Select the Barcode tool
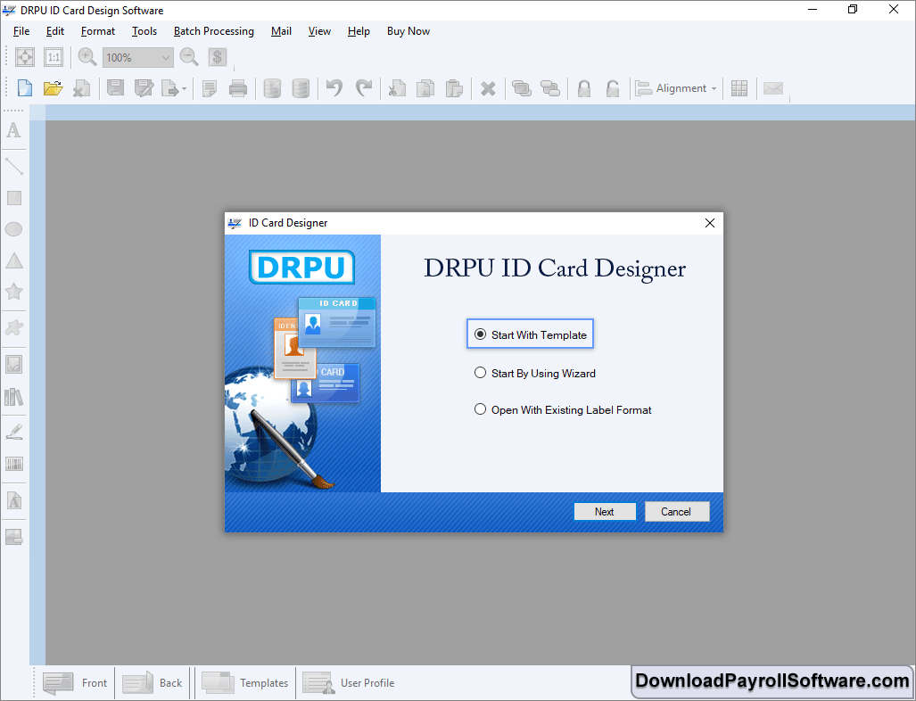Screen dimensions: 916x701 click(x=13, y=464)
